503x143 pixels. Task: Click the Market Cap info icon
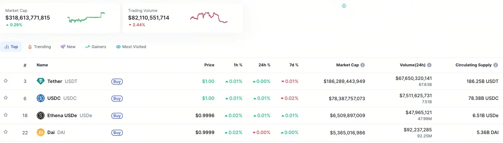tap(363, 65)
